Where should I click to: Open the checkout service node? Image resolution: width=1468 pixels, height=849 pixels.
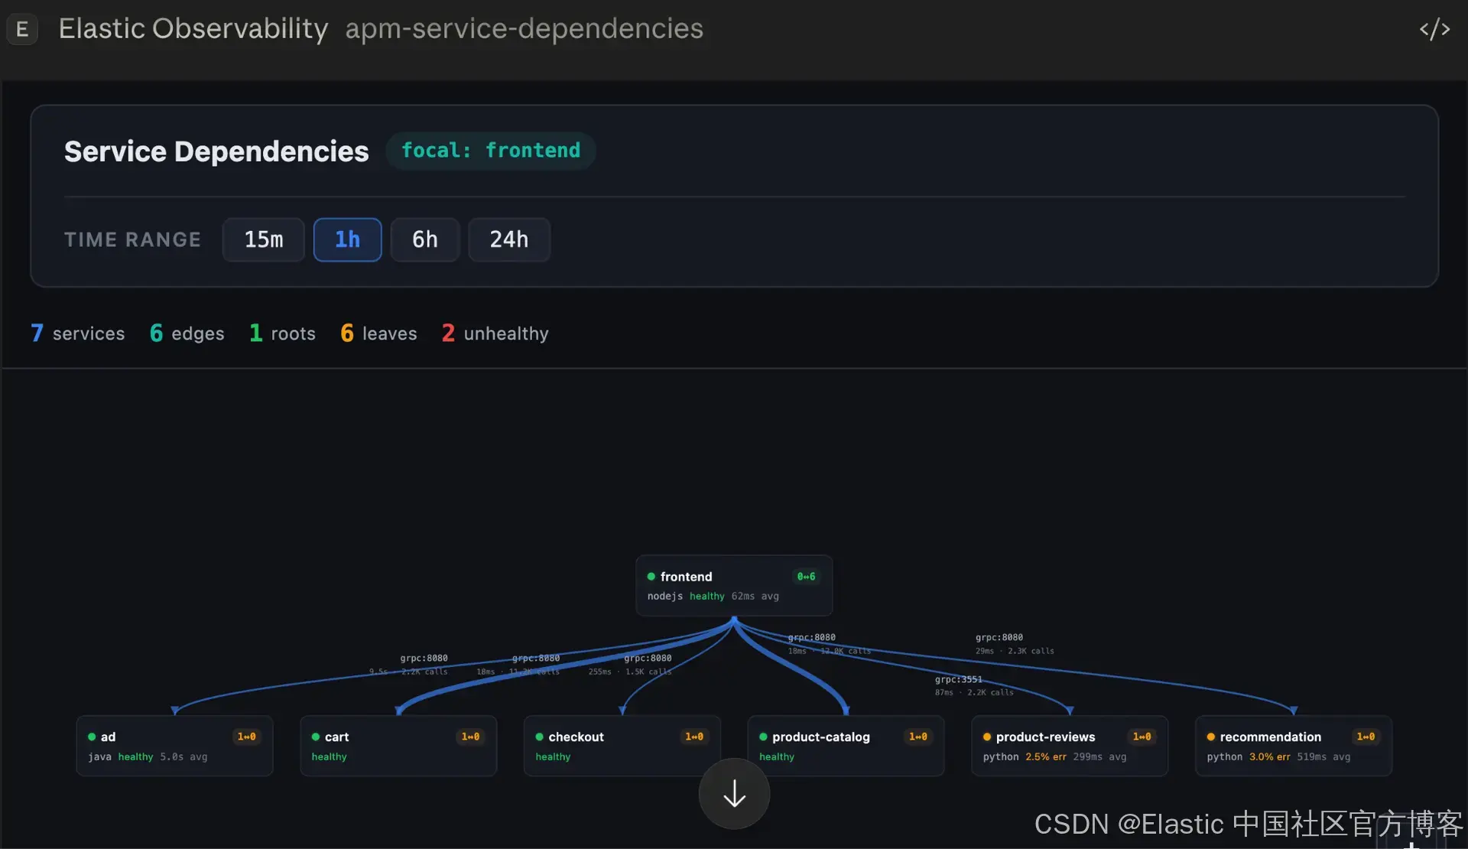pos(622,746)
